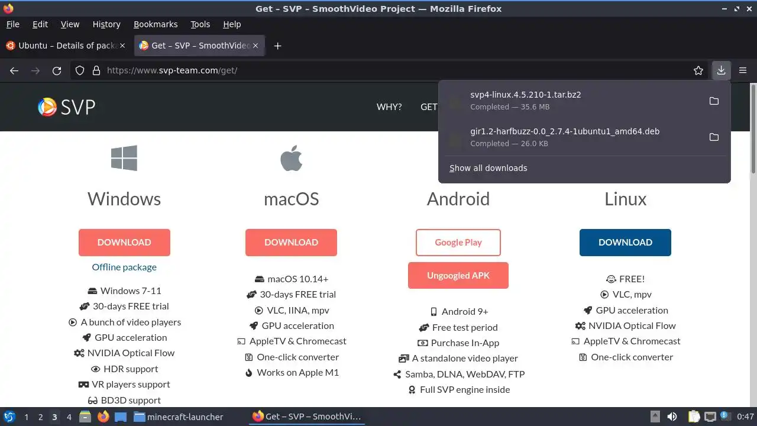This screenshot has width=757, height=426.
Task: Click the taskbar clock showing 0:47
Action: pos(745,417)
